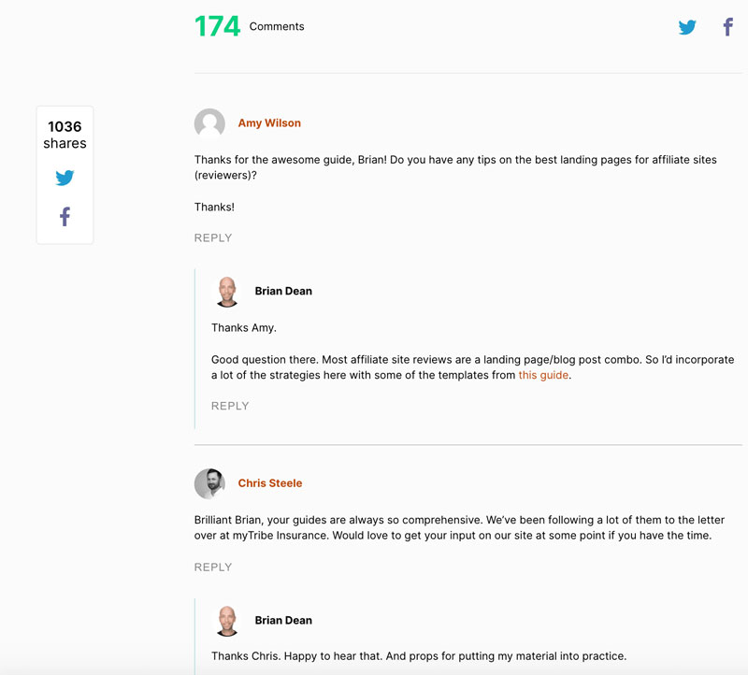Select the 'Comments' label text
Screen dimensions: 748x675
[277, 27]
